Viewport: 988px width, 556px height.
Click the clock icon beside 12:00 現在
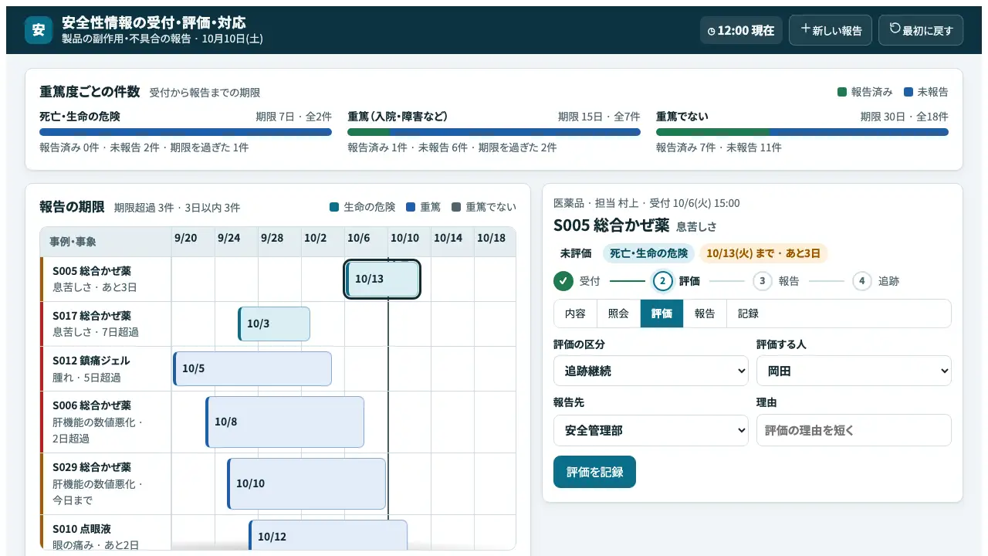[x=712, y=31]
